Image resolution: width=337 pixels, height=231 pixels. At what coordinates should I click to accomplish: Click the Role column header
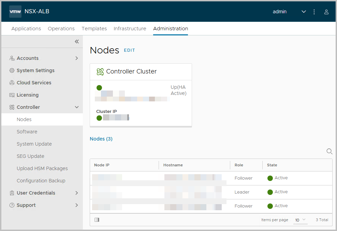(239, 165)
